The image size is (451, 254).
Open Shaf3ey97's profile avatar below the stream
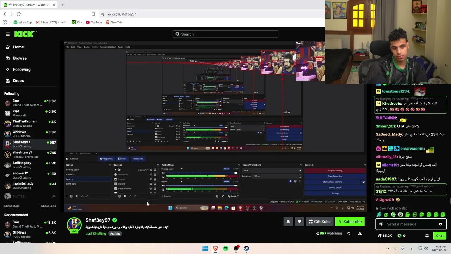coord(74,225)
